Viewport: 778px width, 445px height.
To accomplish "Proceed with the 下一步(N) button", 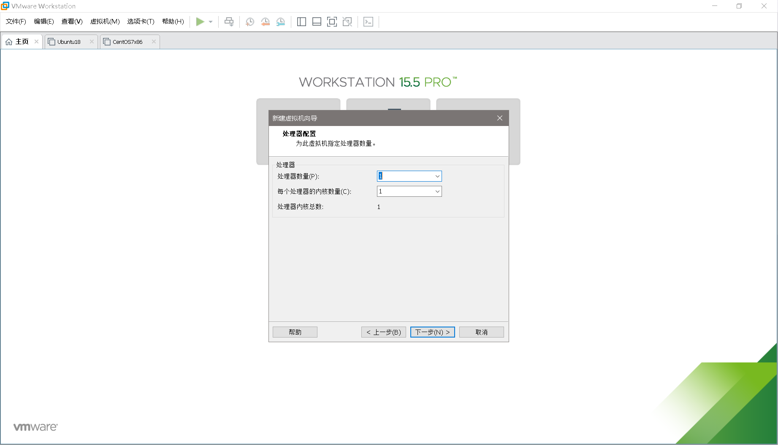I will pyautogui.click(x=433, y=332).
